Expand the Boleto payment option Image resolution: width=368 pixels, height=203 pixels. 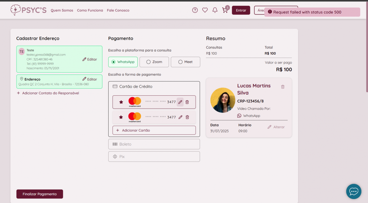(154, 144)
